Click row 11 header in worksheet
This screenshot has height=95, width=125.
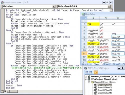click(84, 54)
